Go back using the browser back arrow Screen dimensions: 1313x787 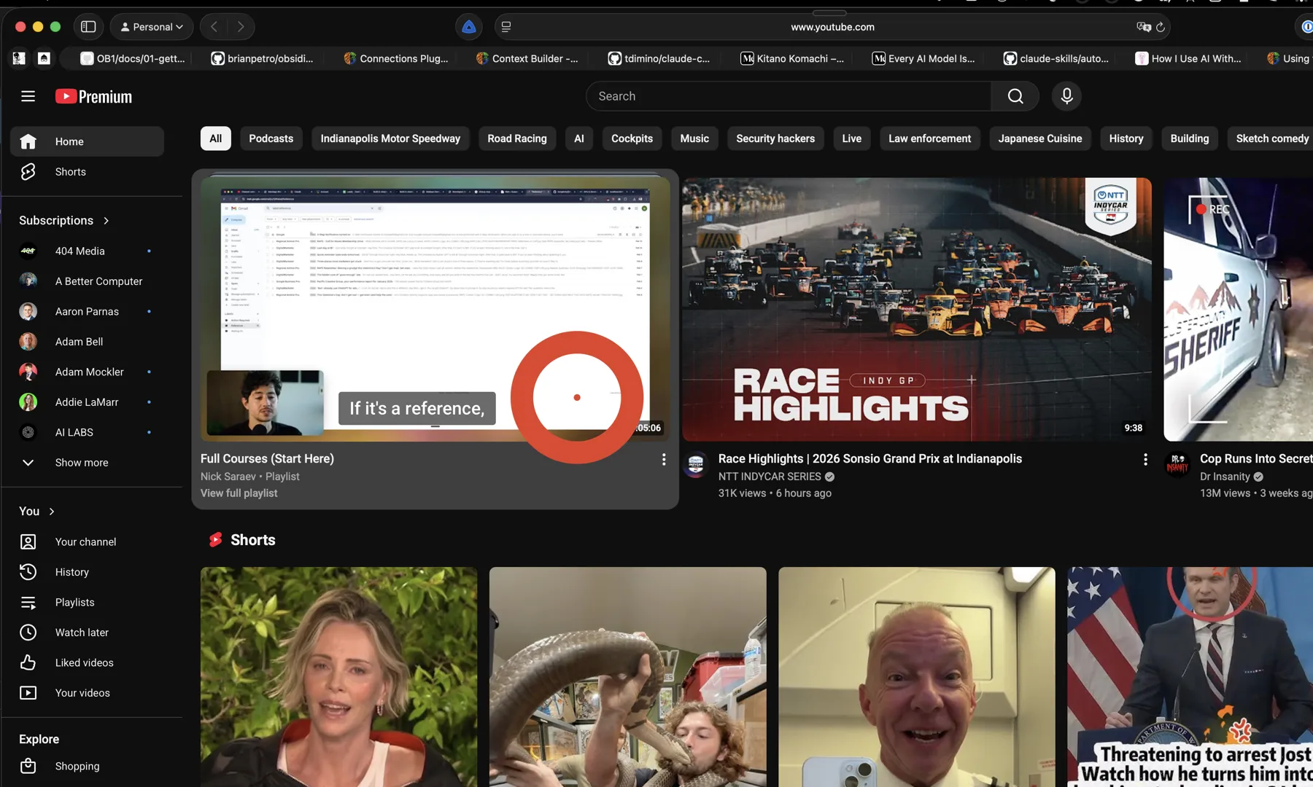tap(214, 27)
